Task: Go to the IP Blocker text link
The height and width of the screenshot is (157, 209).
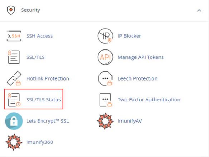Action: coord(129,36)
